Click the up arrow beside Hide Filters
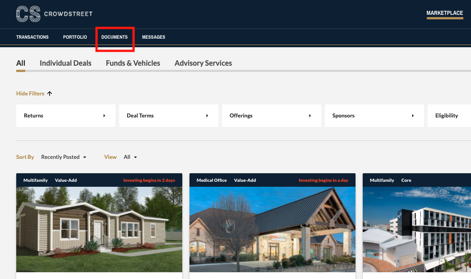The width and height of the screenshot is (471, 279). coord(50,94)
